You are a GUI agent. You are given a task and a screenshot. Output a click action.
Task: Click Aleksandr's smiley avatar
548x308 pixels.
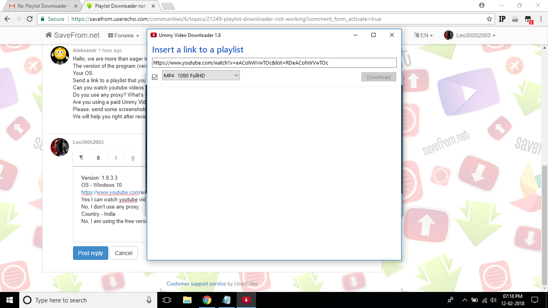(60, 55)
